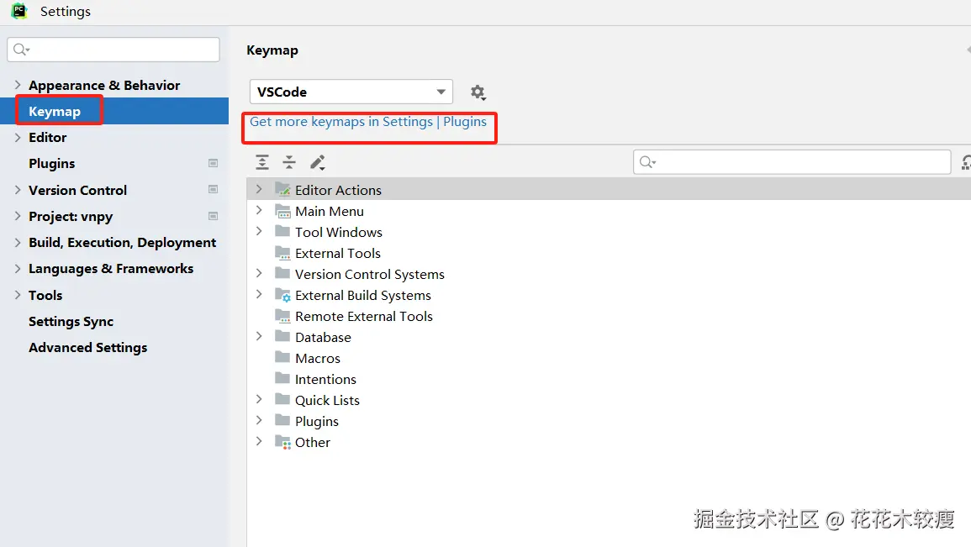Image resolution: width=971 pixels, height=547 pixels.
Task: Focus the keymap actions search field
Action: click(792, 162)
